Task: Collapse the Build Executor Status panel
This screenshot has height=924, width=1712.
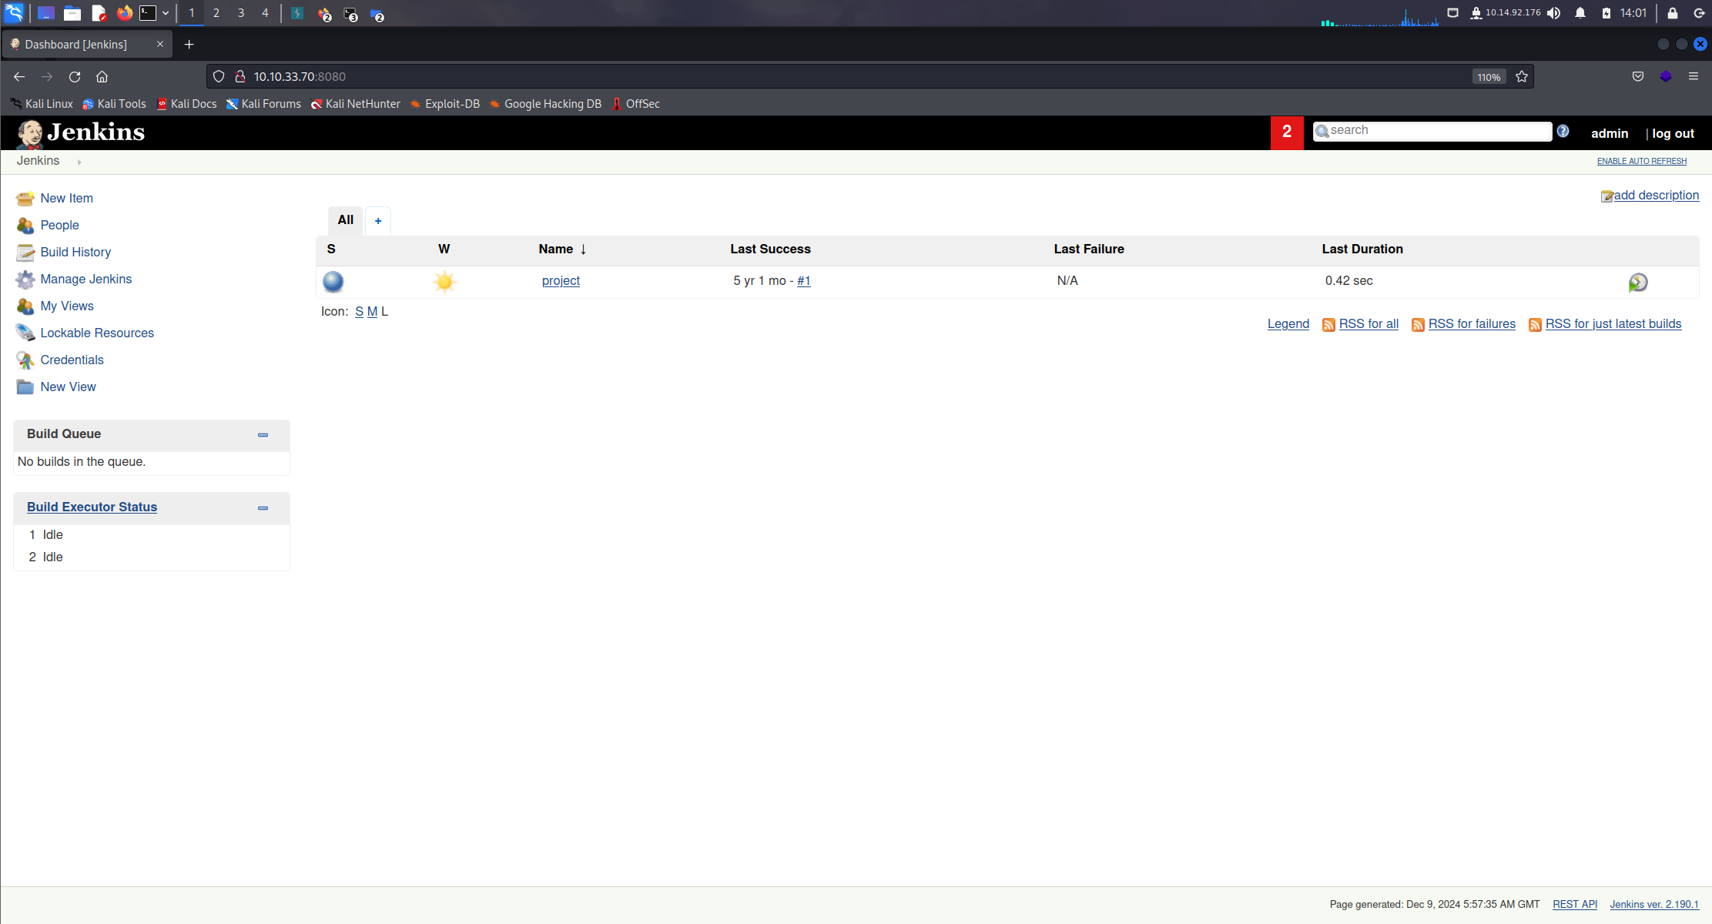Action: (x=263, y=508)
